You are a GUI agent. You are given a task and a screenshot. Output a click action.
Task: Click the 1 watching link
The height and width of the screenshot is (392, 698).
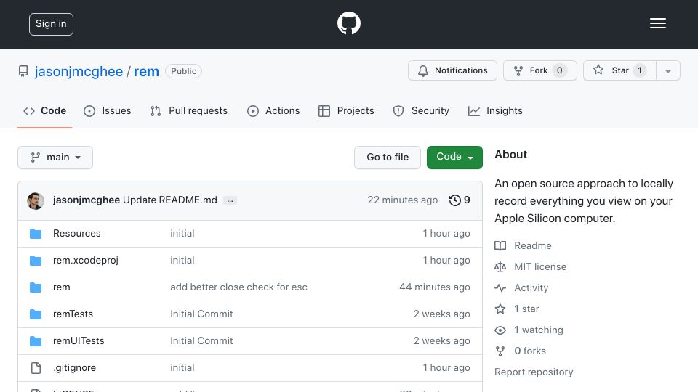click(539, 330)
